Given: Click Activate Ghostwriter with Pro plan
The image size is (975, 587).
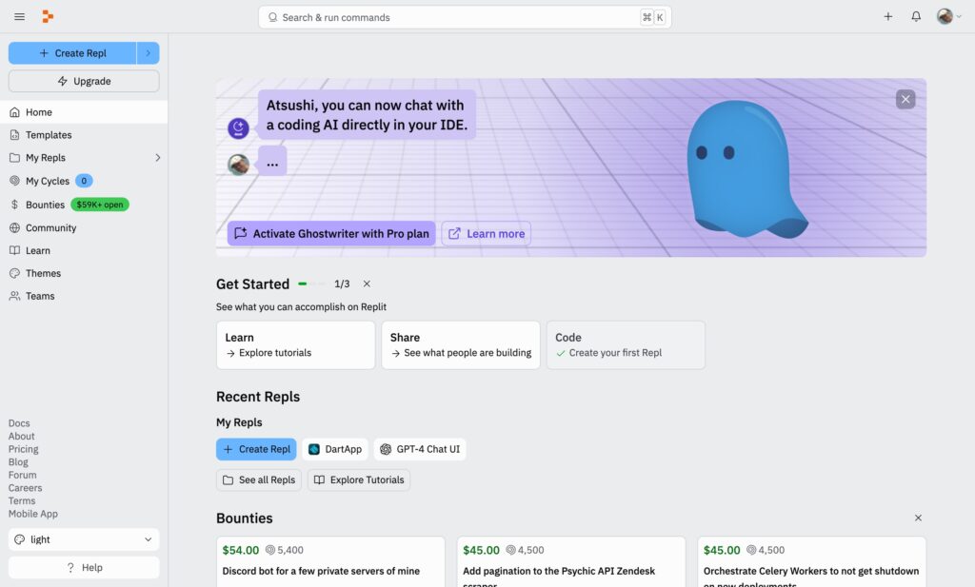Looking at the screenshot, I should pos(331,234).
